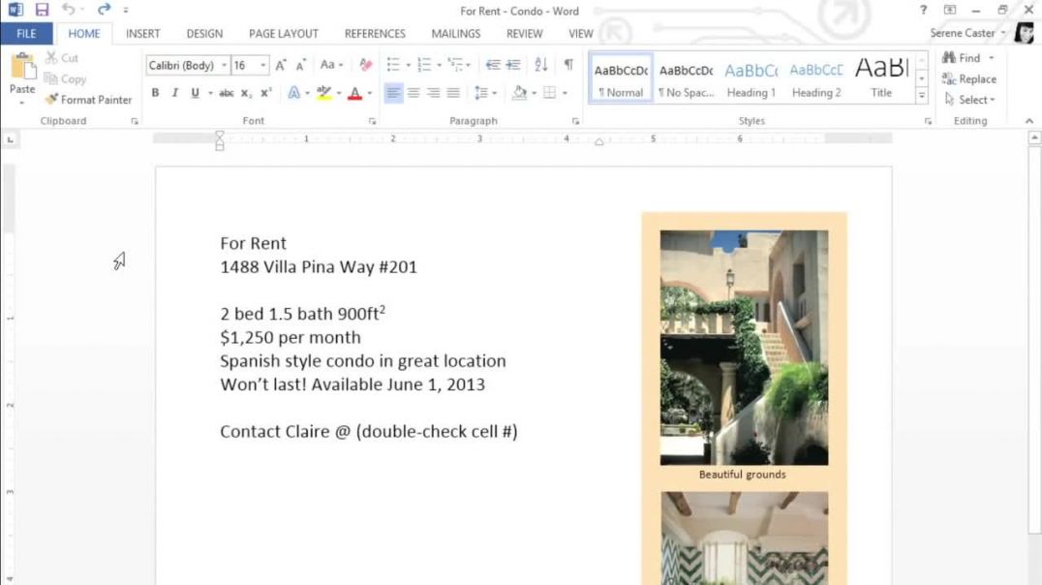Shrink font size with the smaller A icon

coord(300,65)
